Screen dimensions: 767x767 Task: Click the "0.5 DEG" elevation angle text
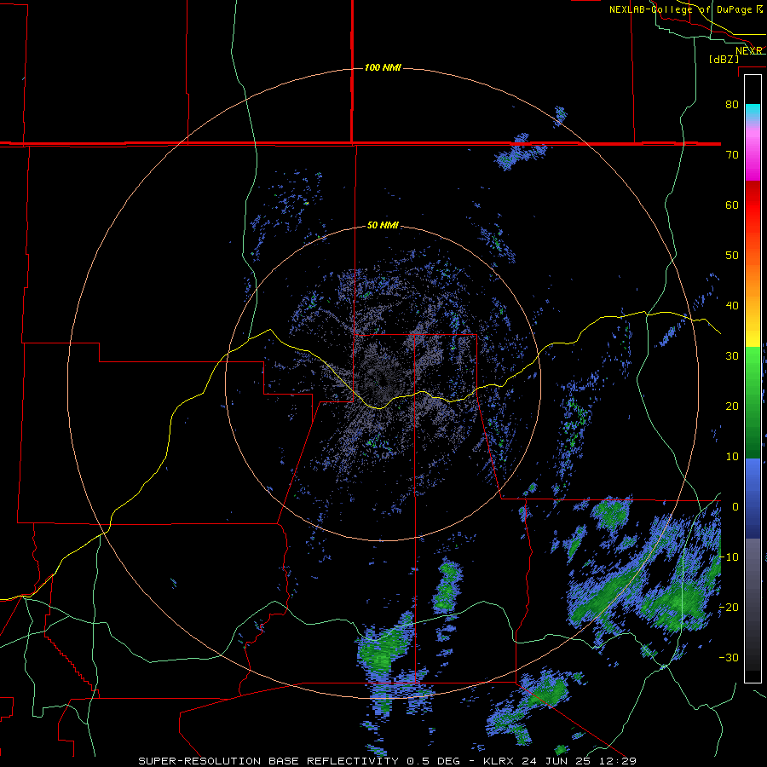coord(434,761)
